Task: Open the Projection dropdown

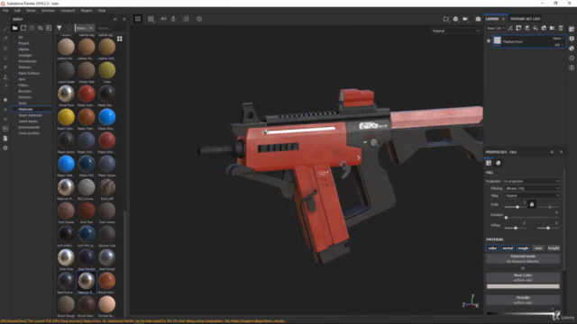Action: click(531, 181)
